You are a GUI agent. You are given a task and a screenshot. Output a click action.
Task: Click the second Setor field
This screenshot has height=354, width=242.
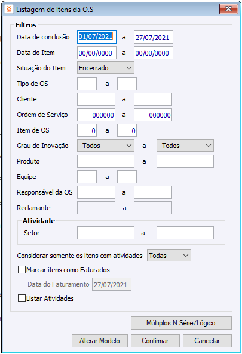pyautogui.click(x=185, y=233)
